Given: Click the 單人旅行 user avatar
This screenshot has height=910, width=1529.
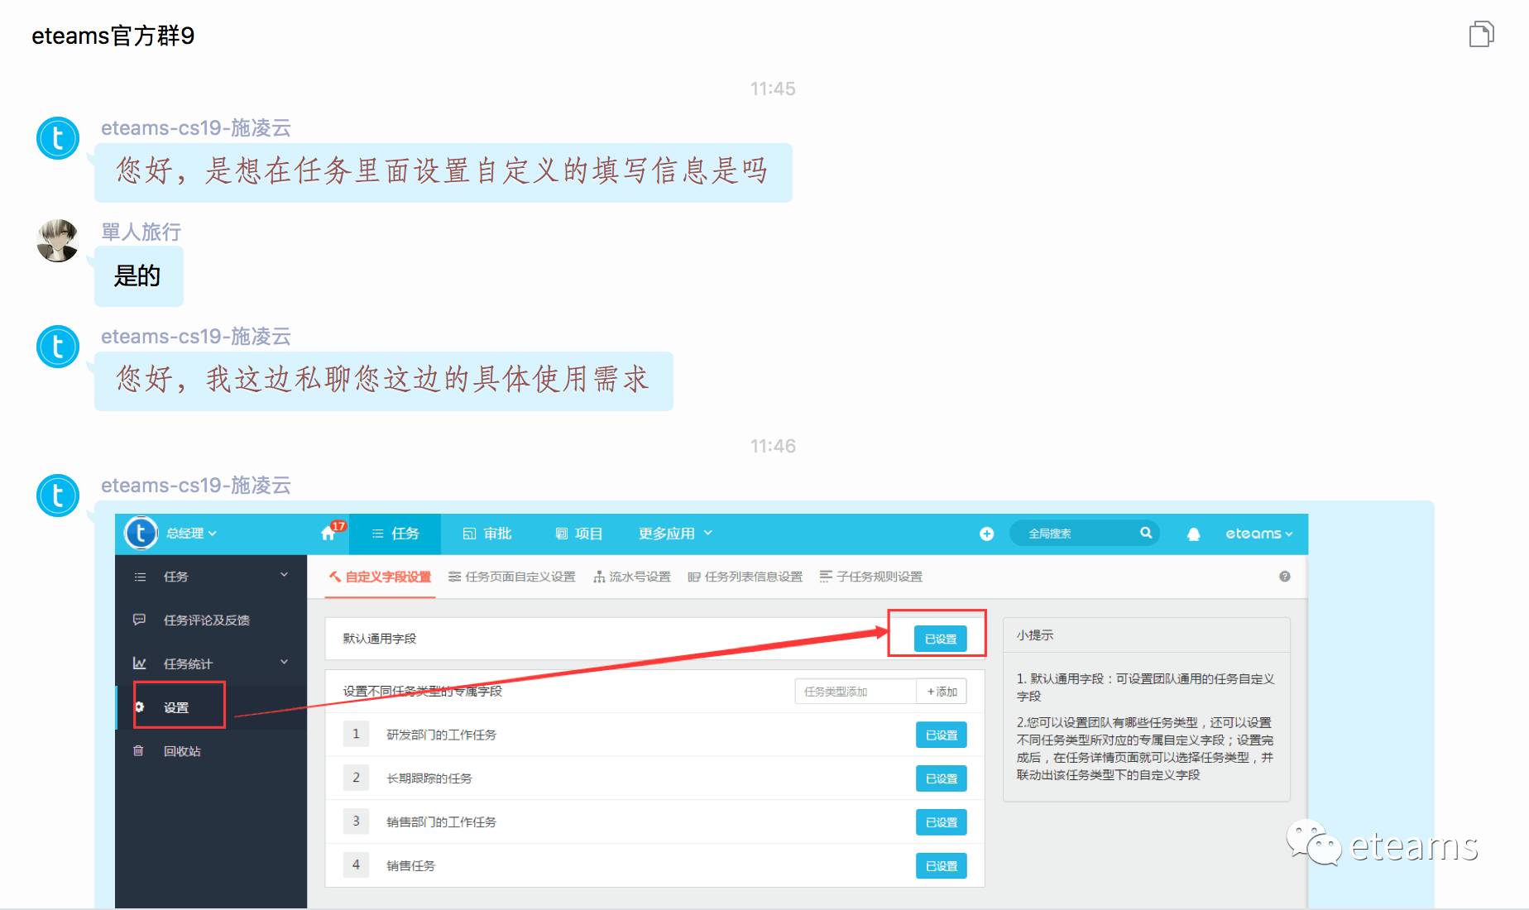Looking at the screenshot, I should coord(58,241).
